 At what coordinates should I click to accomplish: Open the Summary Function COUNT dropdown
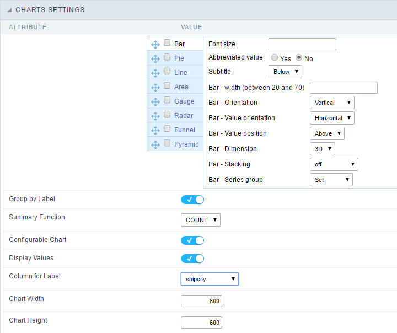[x=201, y=220]
